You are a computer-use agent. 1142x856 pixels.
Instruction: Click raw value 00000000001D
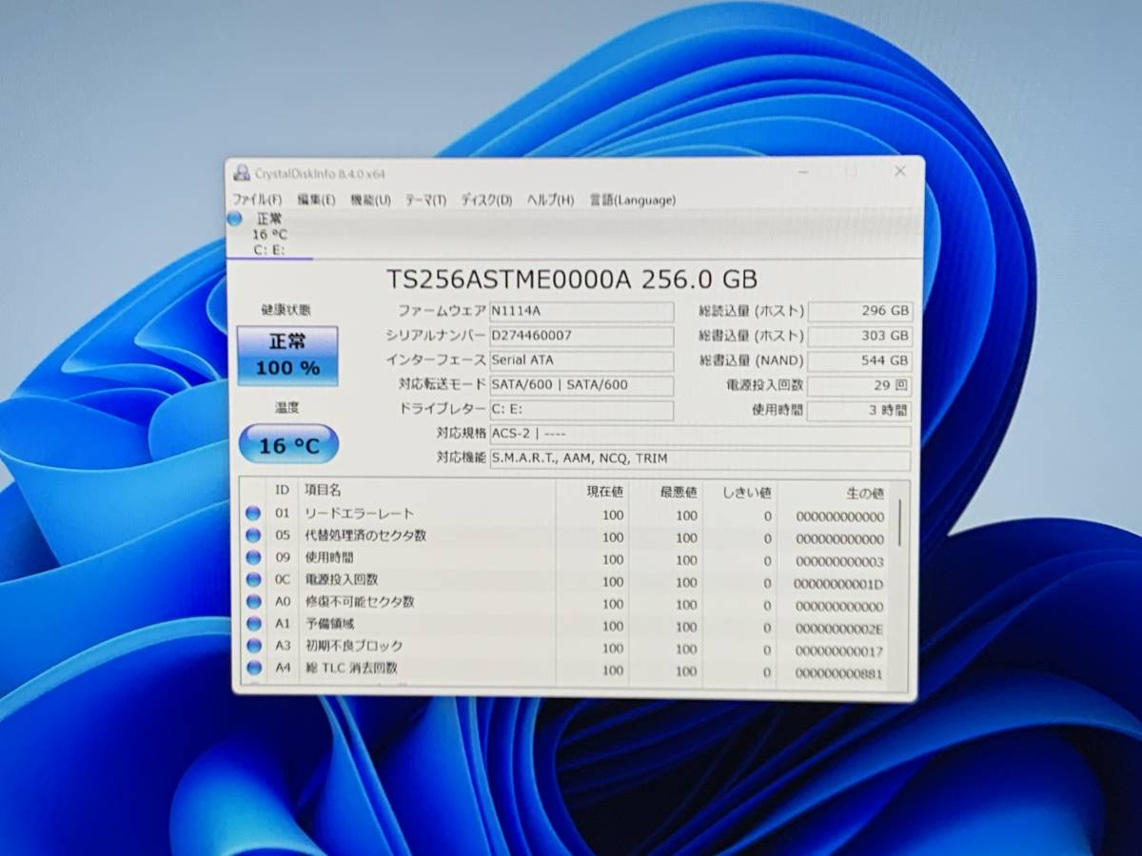click(x=838, y=584)
